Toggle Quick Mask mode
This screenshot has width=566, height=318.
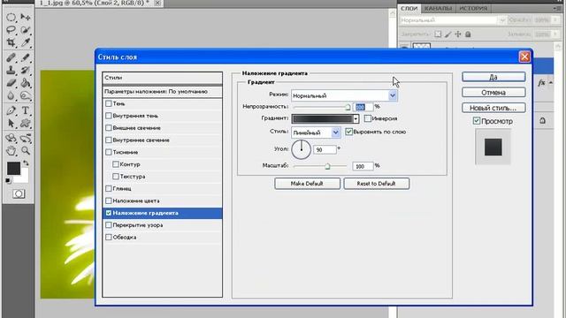tap(19, 194)
